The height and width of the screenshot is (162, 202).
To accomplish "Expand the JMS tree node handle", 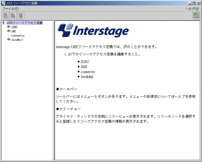I will point(9,31).
